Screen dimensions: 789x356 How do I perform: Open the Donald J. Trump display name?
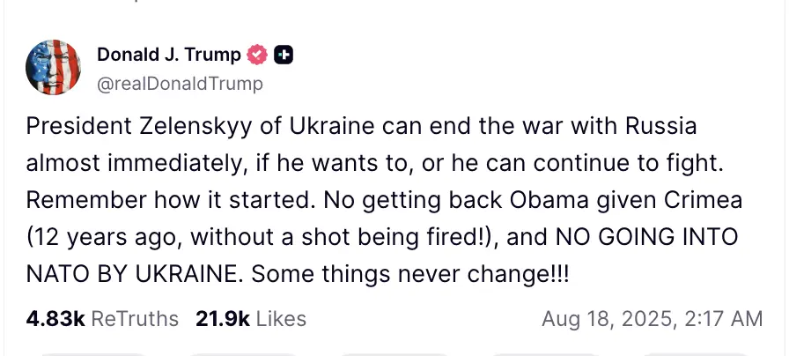[168, 55]
